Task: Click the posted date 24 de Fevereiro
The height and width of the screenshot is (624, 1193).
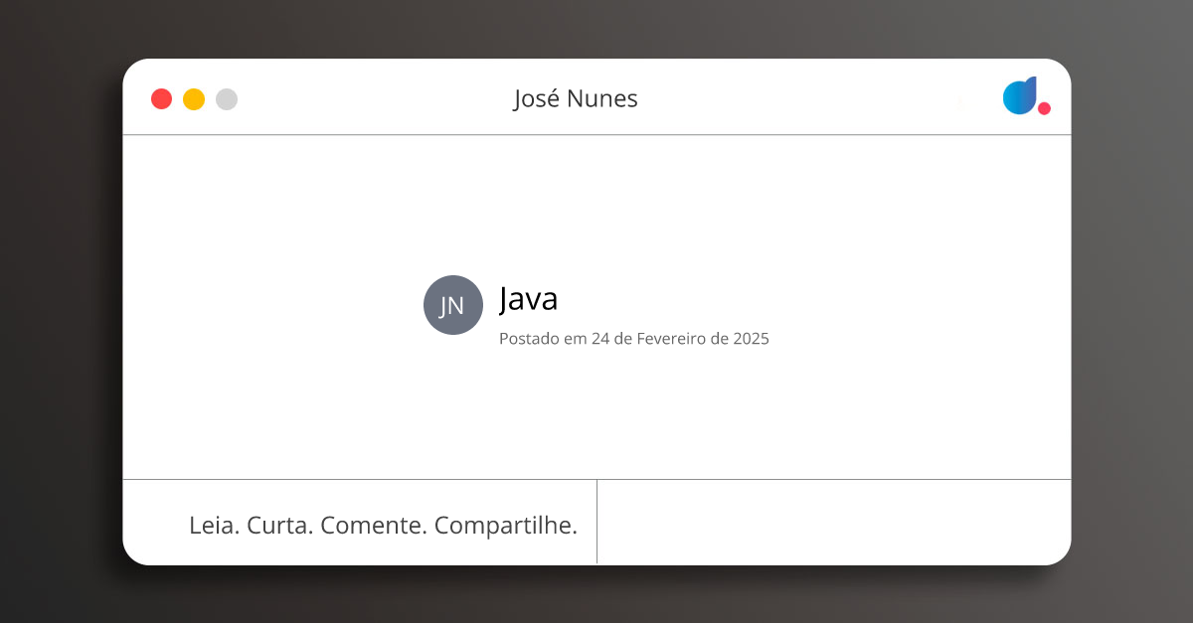Action: tap(634, 339)
